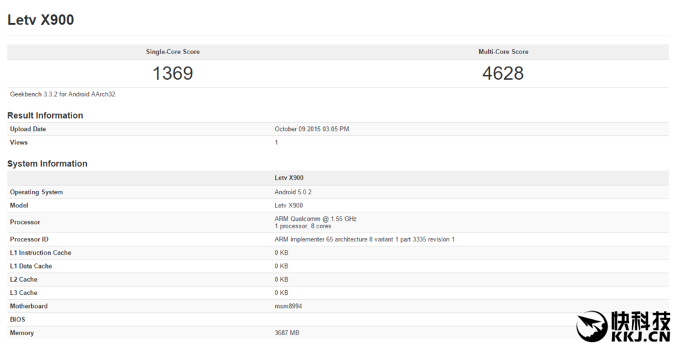Click the 'Views' row label
Viewport: 675px width, 347px height.
[19, 142]
